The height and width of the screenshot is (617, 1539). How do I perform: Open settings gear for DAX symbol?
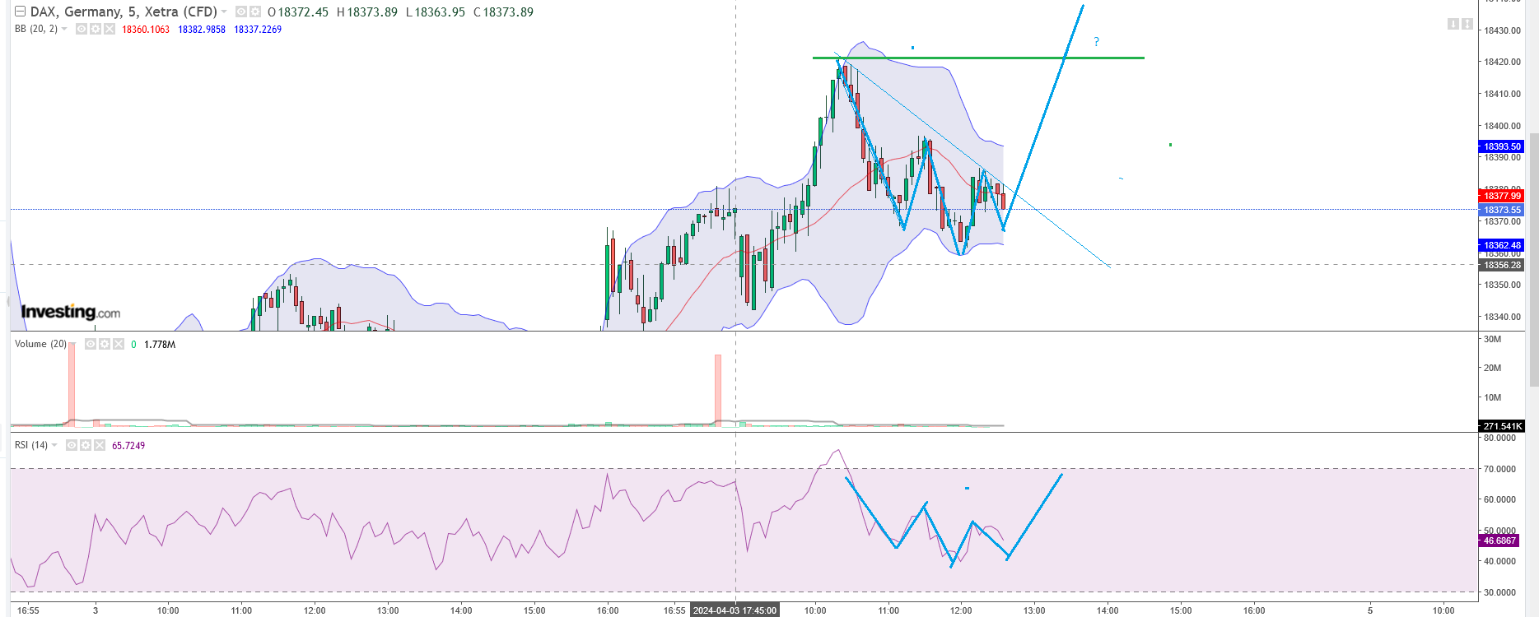pyautogui.click(x=255, y=12)
